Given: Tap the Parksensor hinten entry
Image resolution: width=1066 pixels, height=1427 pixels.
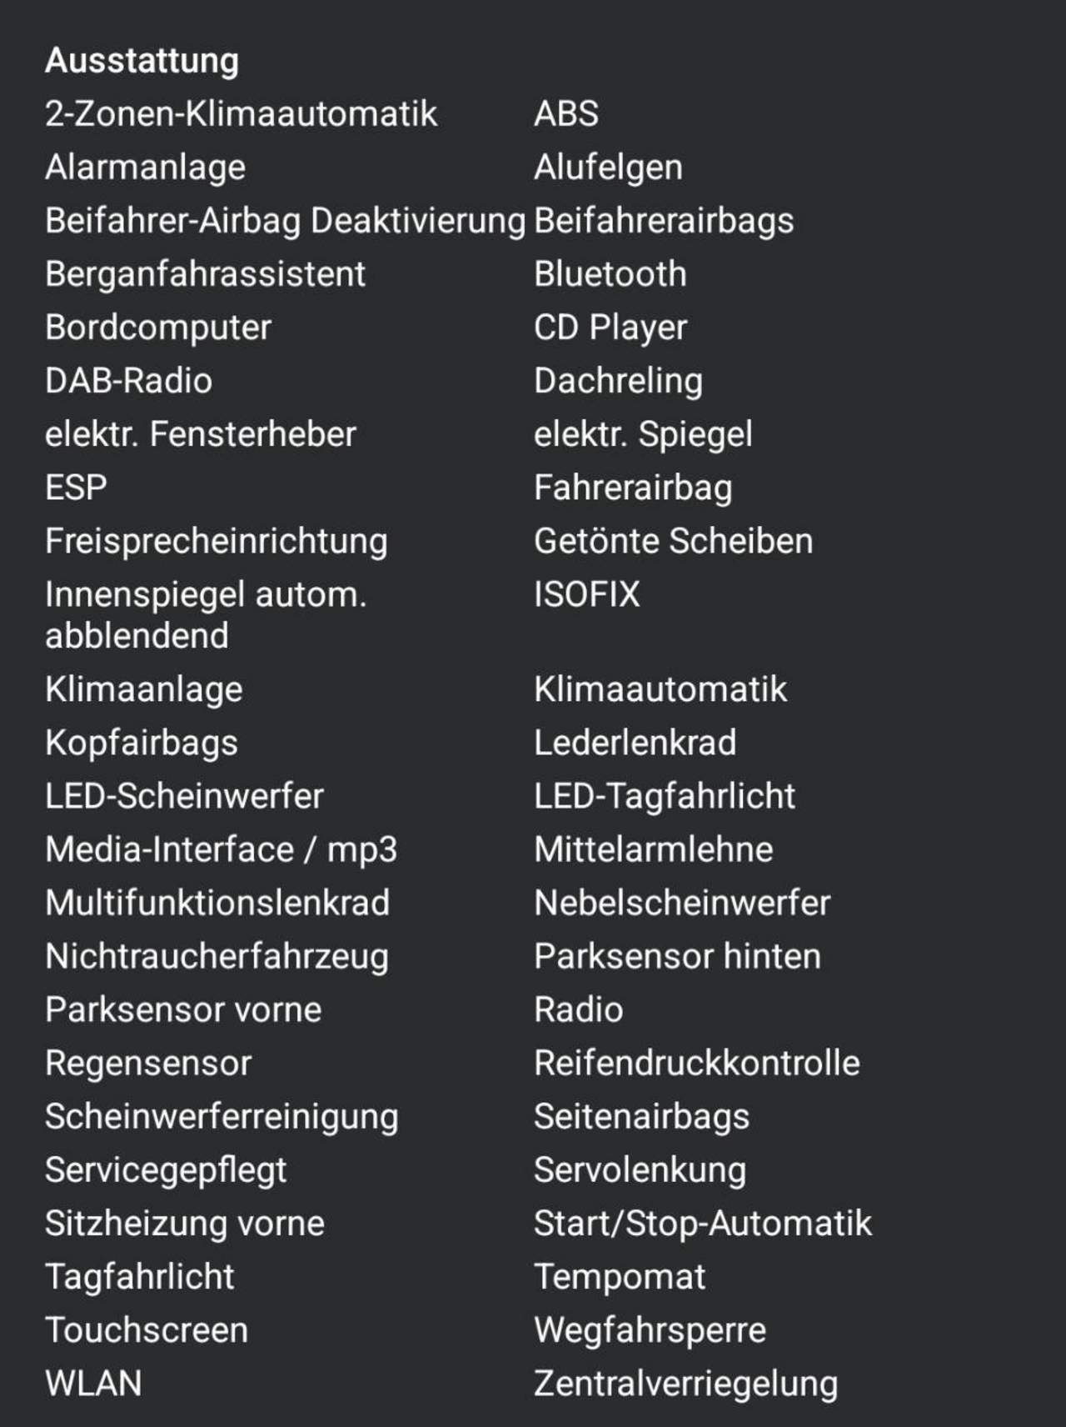Looking at the screenshot, I should 677,956.
